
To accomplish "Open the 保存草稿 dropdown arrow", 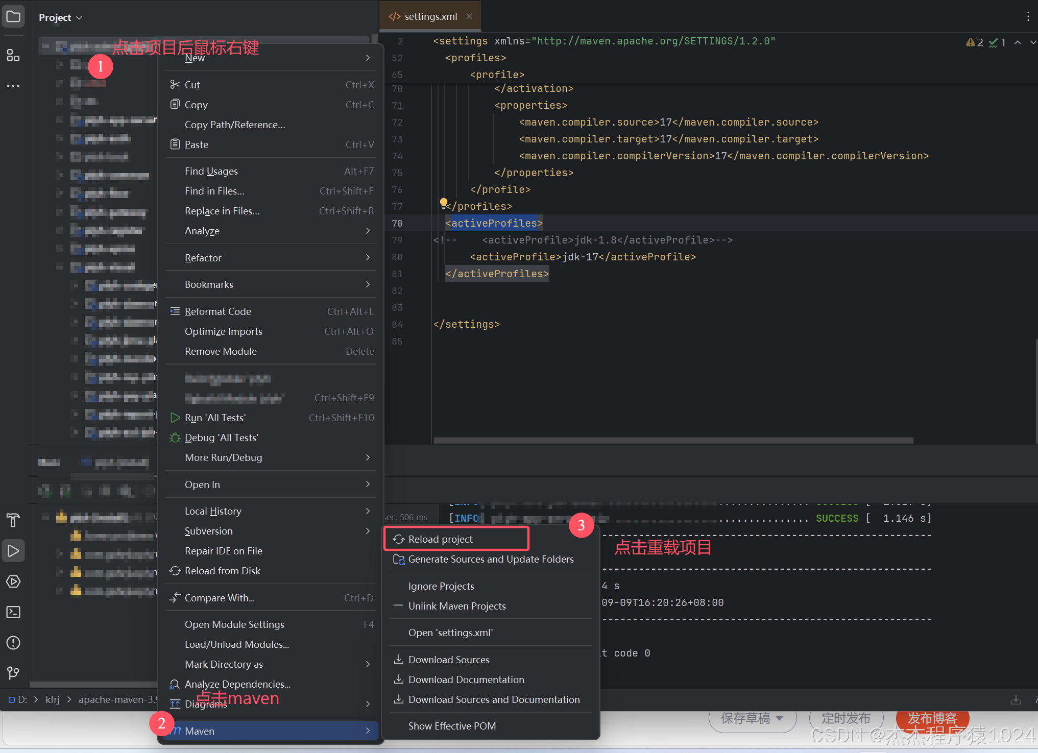I will (780, 718).
